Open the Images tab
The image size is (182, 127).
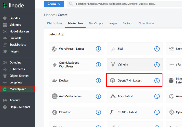pos(113,23)
